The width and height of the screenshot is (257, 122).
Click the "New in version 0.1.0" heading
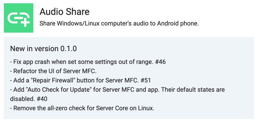pos(43,49)
